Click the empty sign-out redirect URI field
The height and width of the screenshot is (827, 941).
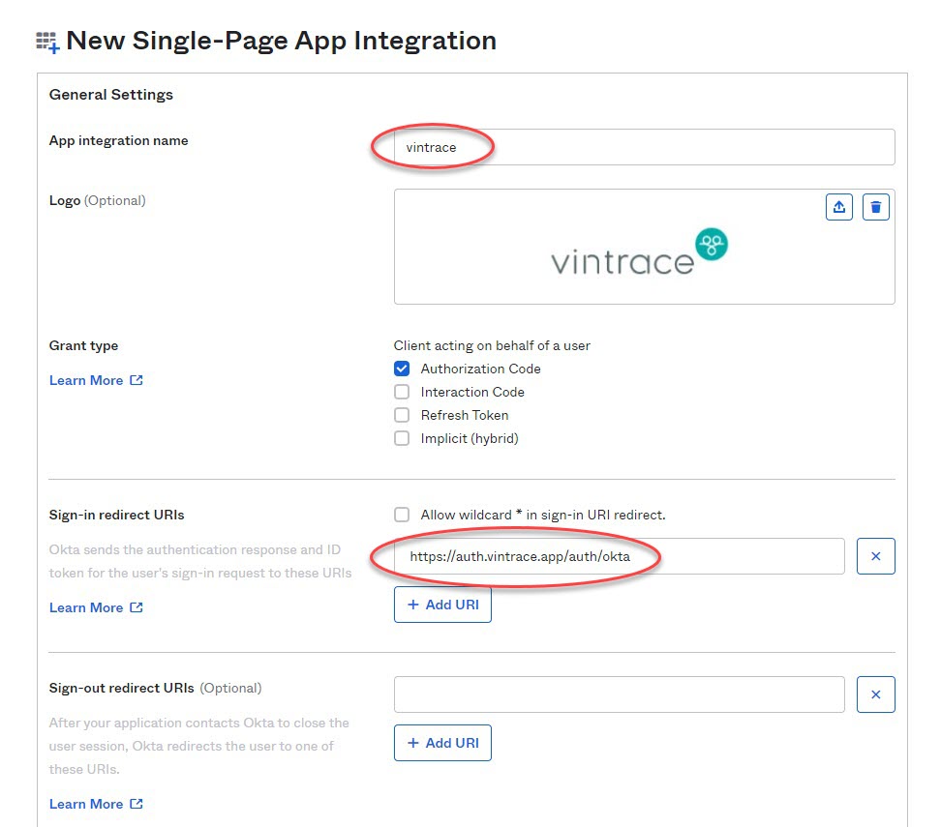[620, 694]
